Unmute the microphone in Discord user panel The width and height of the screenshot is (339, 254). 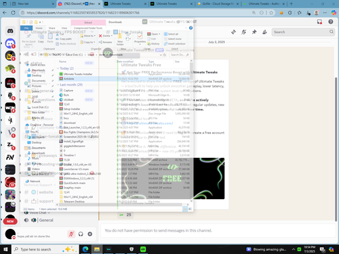click(71, 234)
